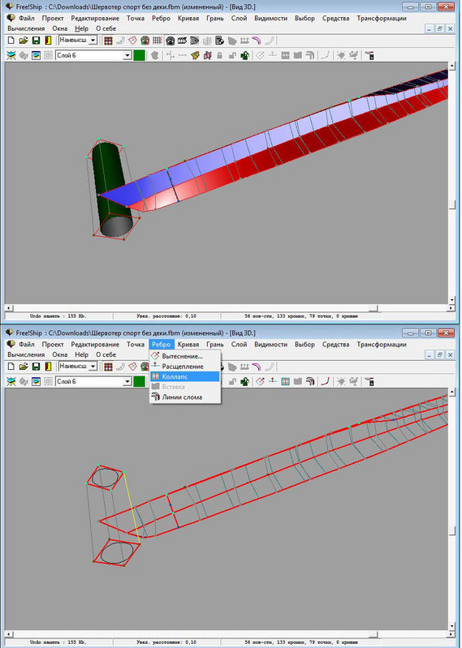462x648 pixels.
Task: Toggle control net icon in wireframe window
Action: (x=108, y=367)
